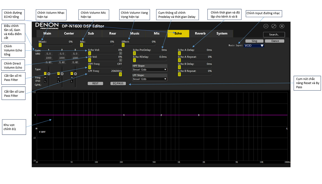Set band 2 type to P
This screenshot has width=322, height=184.
58,73
